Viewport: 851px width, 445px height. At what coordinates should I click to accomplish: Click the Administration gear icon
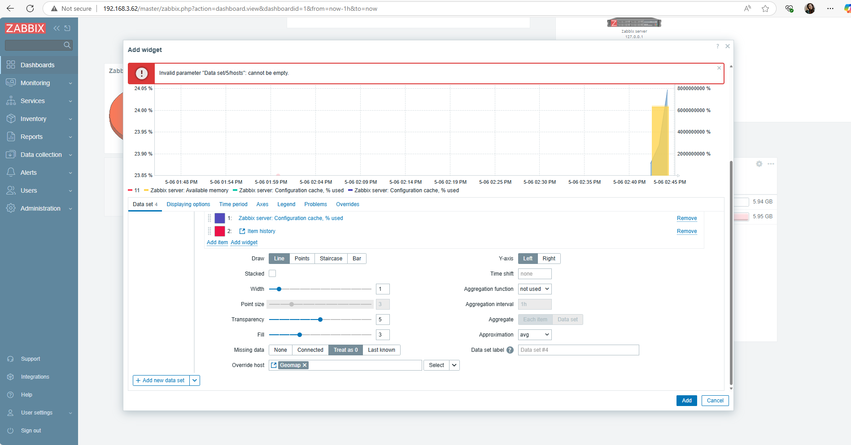[x=11, y=208]
